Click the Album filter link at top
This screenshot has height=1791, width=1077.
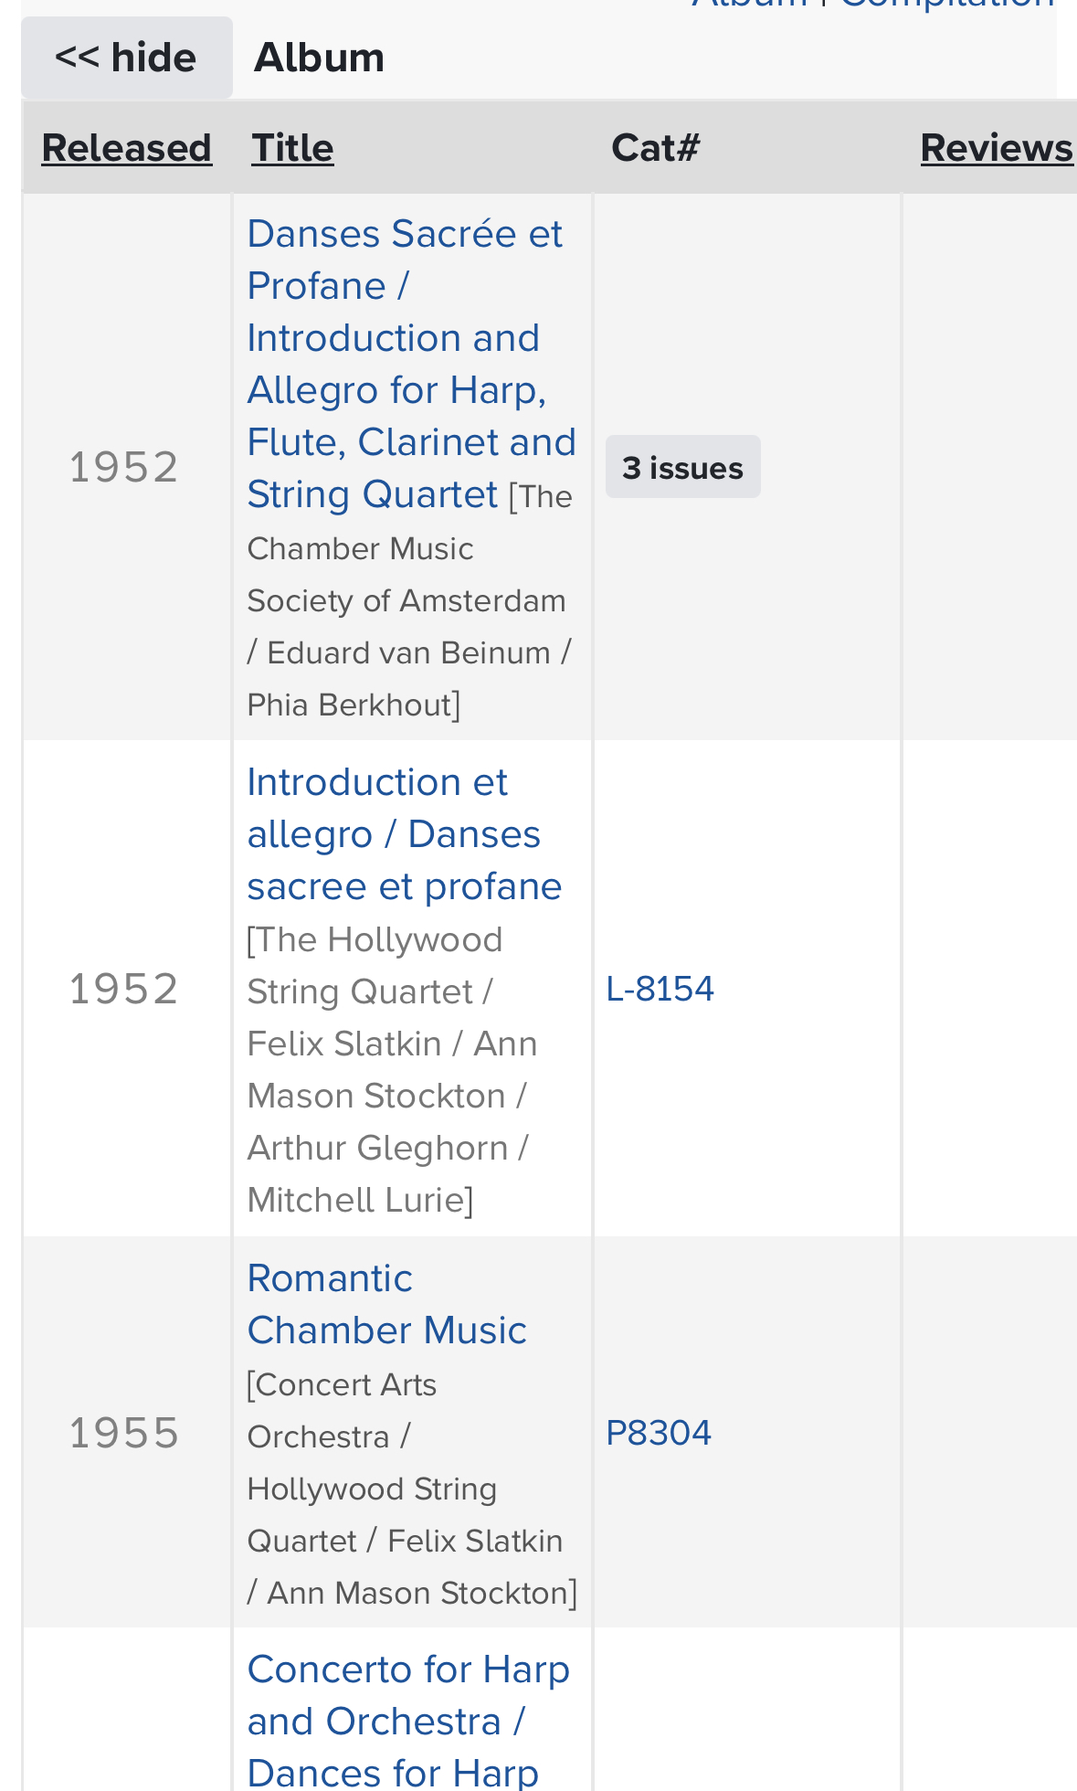pos(750,5)
